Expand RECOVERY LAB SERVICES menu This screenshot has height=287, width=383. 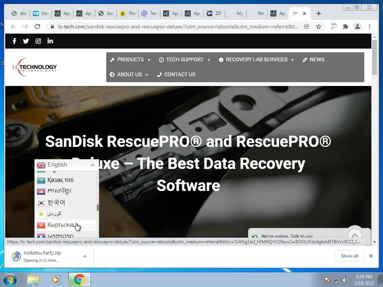click(x=256, y=59)
